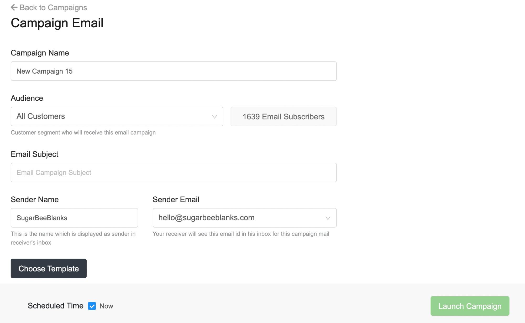The width and height of the screenshot is (525, 323).
Task: Open the hello@sugarbeeblanks.com sender email dropdown
Action: coord(244,218)
